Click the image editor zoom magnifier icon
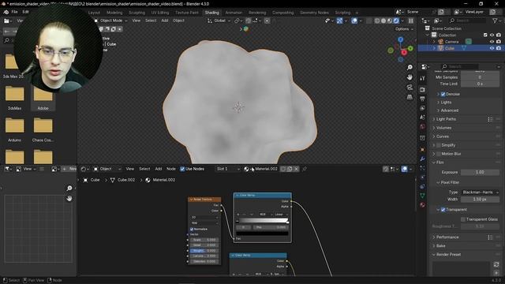This screenshot has height=284, width=505. click(69, 189)
